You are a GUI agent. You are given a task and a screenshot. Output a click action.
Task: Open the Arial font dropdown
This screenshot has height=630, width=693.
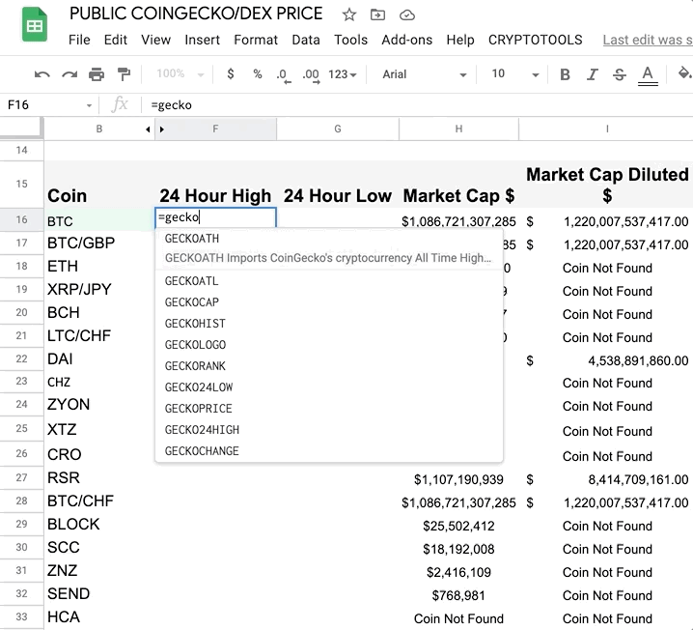pos(425,74)
